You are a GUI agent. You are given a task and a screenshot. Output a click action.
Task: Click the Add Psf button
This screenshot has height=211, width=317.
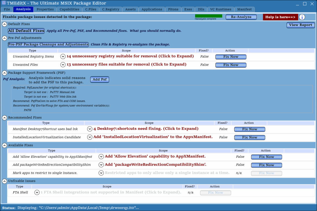click(x=100, y=80)
